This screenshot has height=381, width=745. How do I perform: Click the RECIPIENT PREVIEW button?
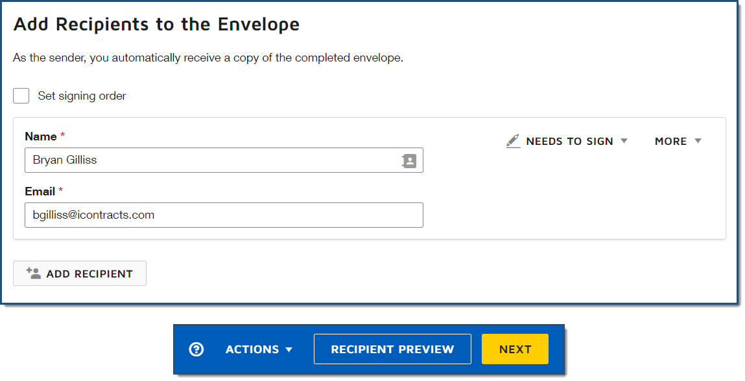(392, 349)
